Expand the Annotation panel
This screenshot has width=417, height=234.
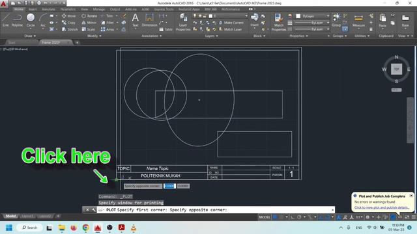152,36
